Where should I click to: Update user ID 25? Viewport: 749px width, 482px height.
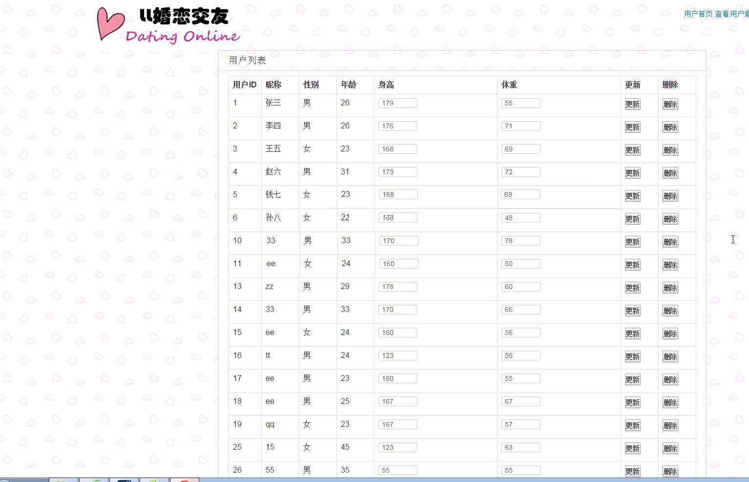click(632, 448)
